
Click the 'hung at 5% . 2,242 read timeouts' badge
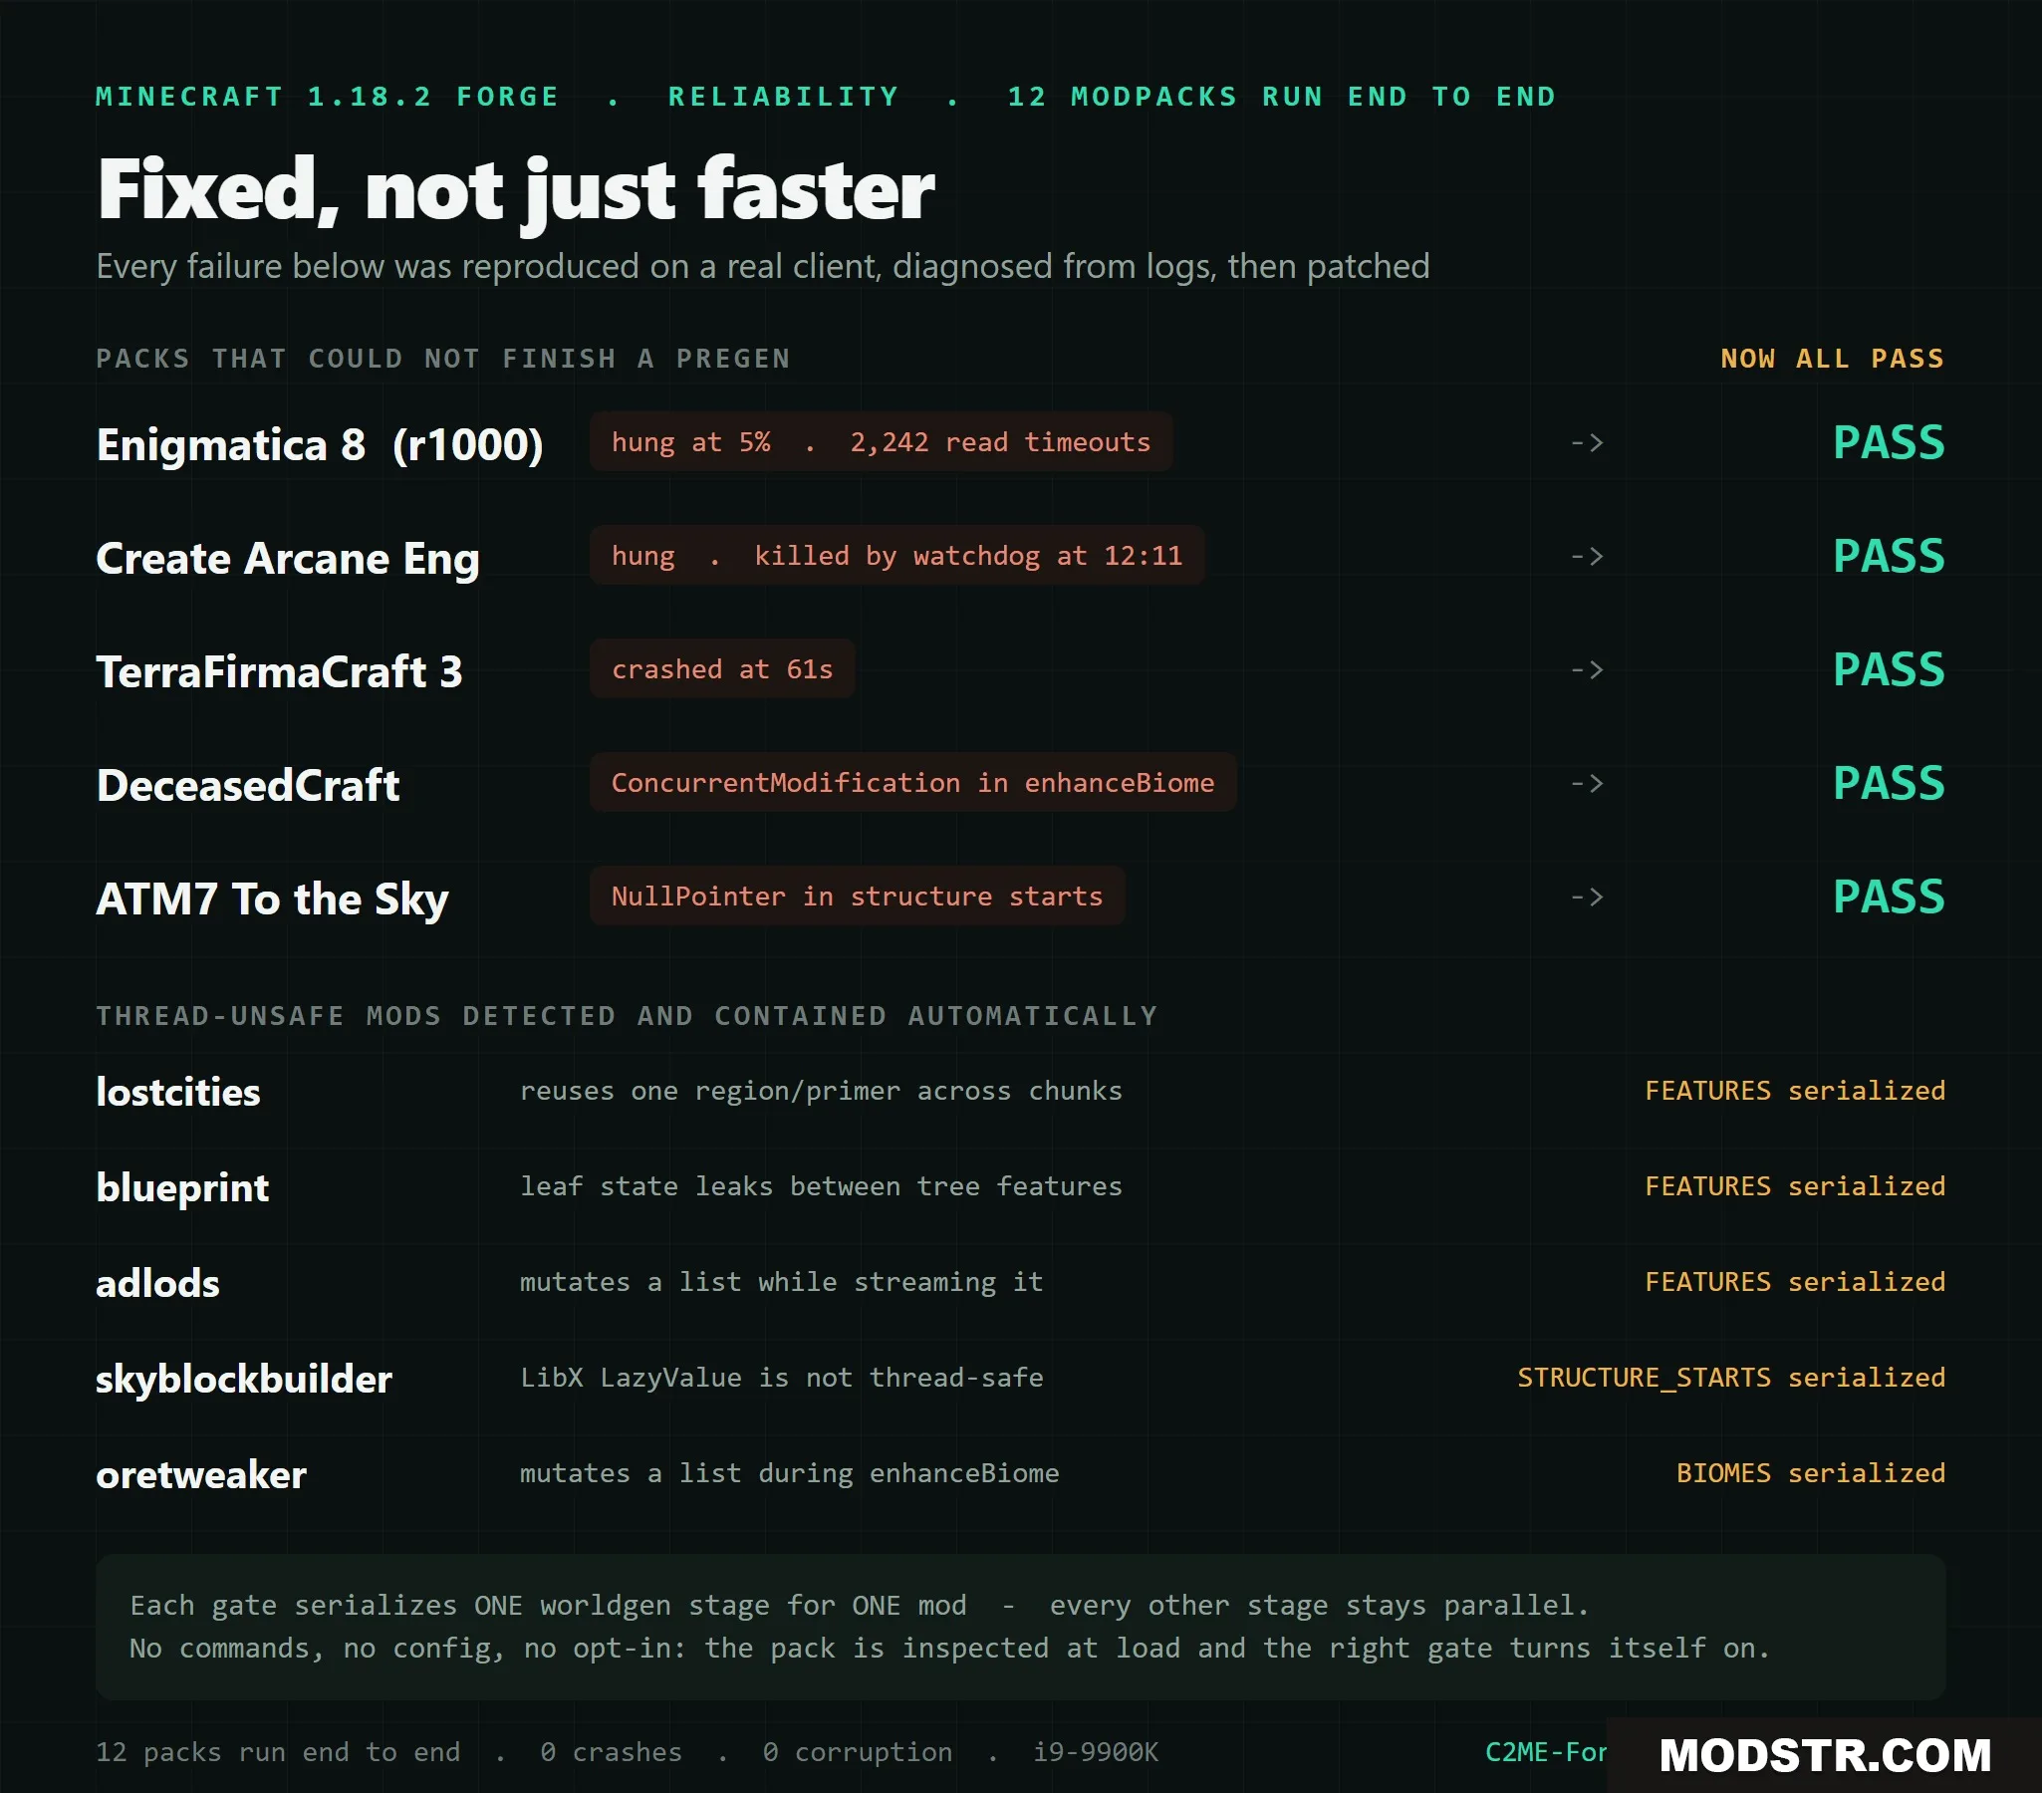(x=881, y=441)
